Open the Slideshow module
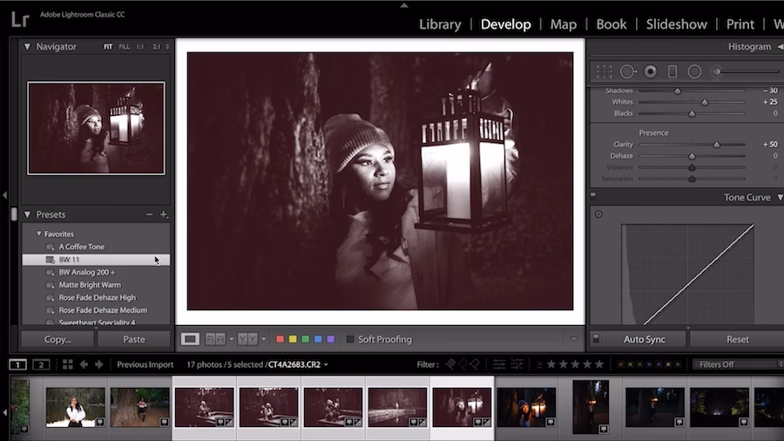 tap(675, 24)
